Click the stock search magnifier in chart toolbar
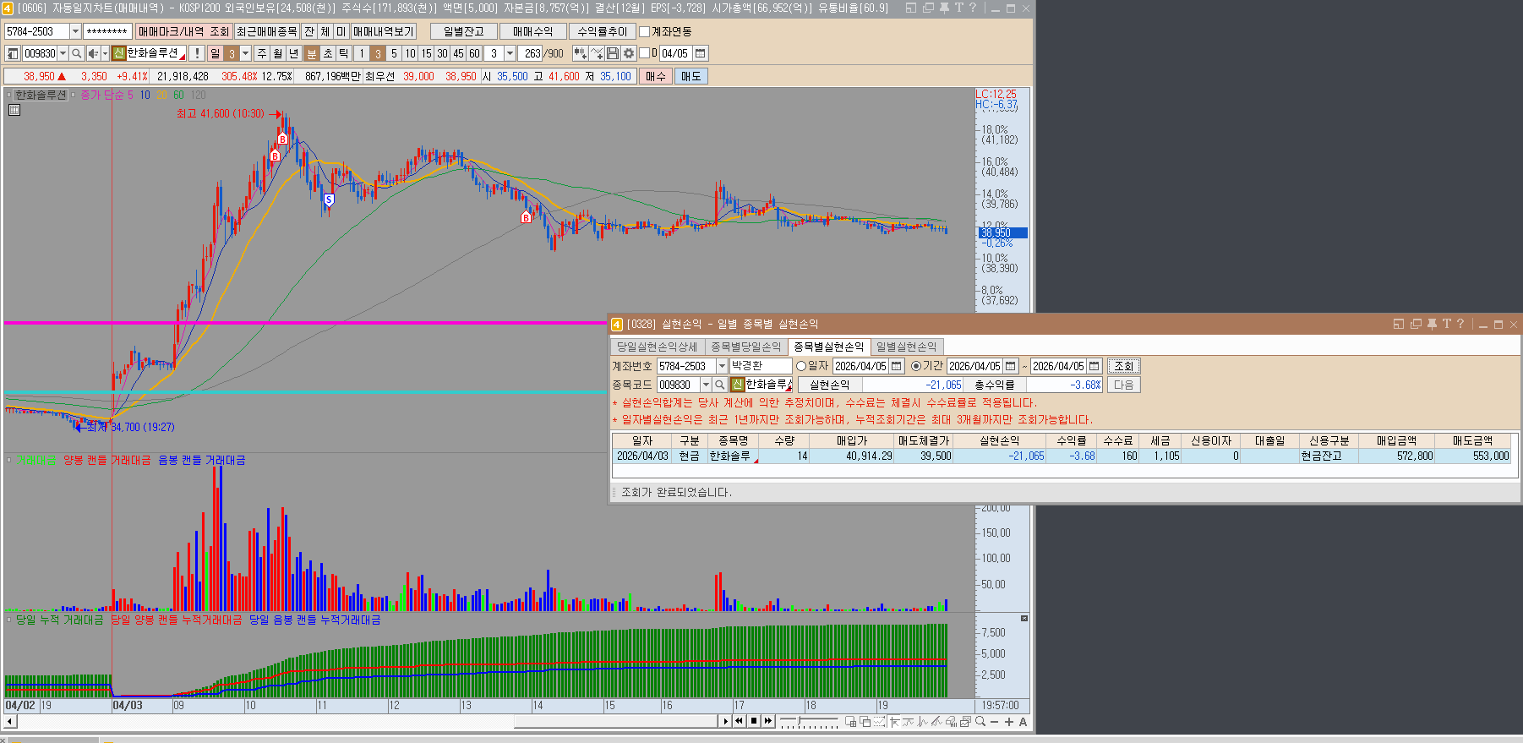1523x743 pixels. [x=76, y=53]
